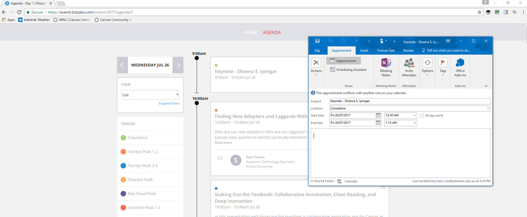Open the Scheduling Assistant view
The image size is (527, 217).
click(x=348, y=70)
